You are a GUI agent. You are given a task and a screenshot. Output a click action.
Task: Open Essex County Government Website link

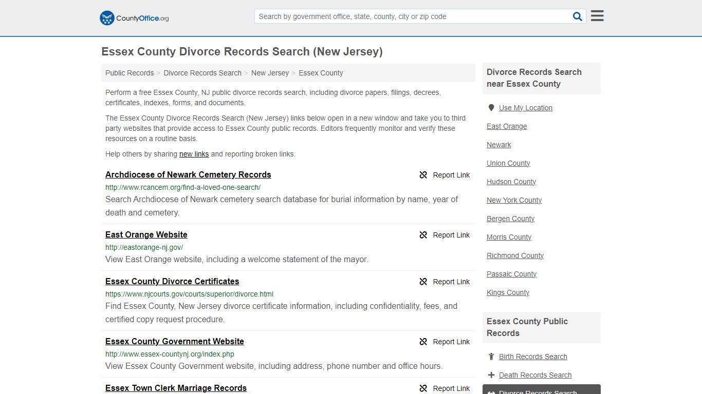[x=175, y=341]
